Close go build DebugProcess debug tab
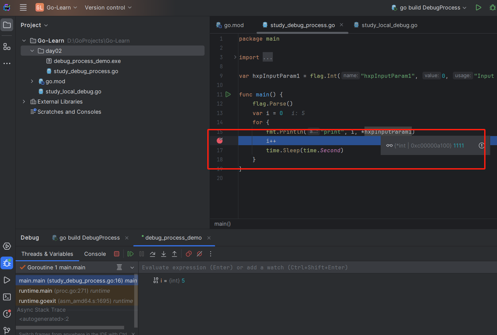 [x=127, y=238]
